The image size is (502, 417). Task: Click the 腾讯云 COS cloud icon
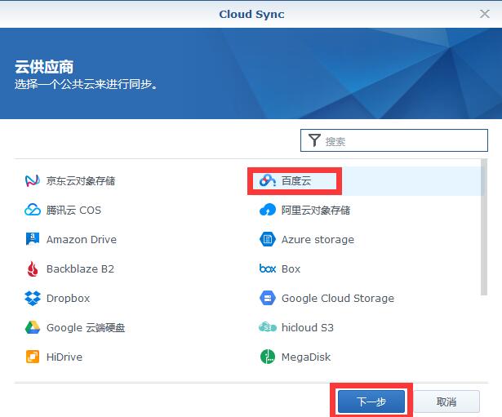(x=33, y=210)
